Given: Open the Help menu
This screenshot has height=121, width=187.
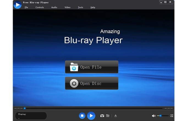Looking at the screenshot, I should (x=93, y=7).
